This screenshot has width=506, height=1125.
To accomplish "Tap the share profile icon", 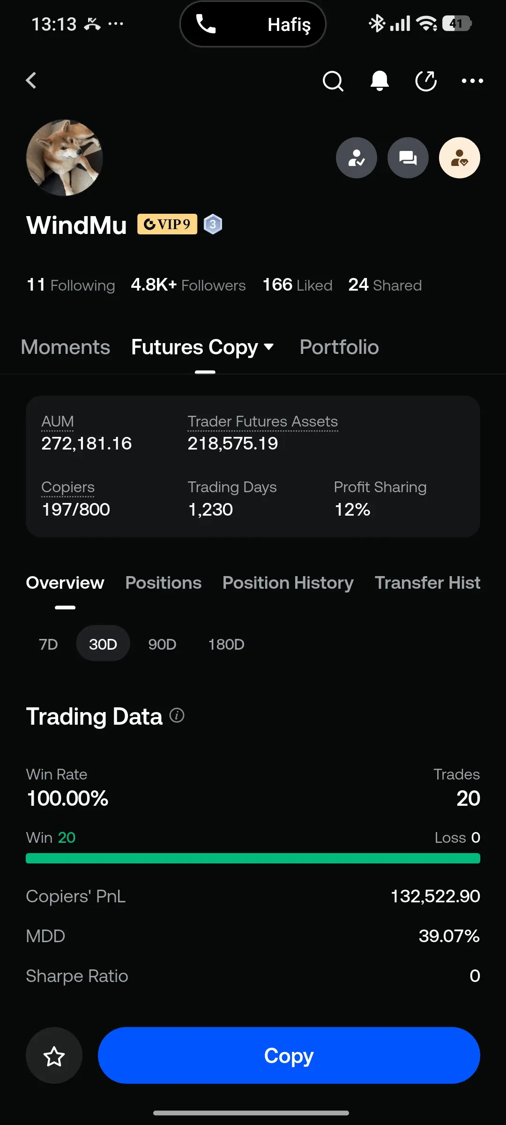I will pyautogui.click(x=426, y=81).
